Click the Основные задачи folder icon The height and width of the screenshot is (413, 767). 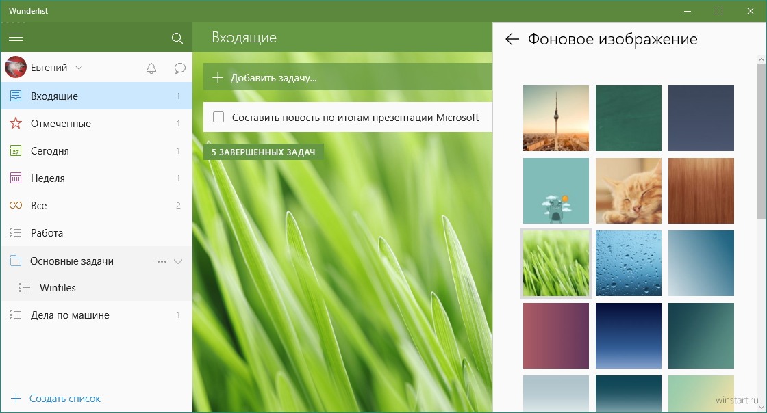[x=16, y=261]
